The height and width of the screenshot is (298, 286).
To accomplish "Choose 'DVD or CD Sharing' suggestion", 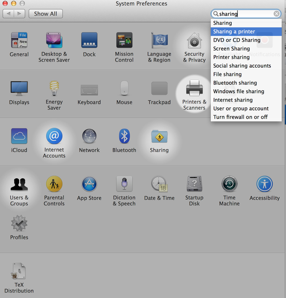I will click(x=246, y=40).
